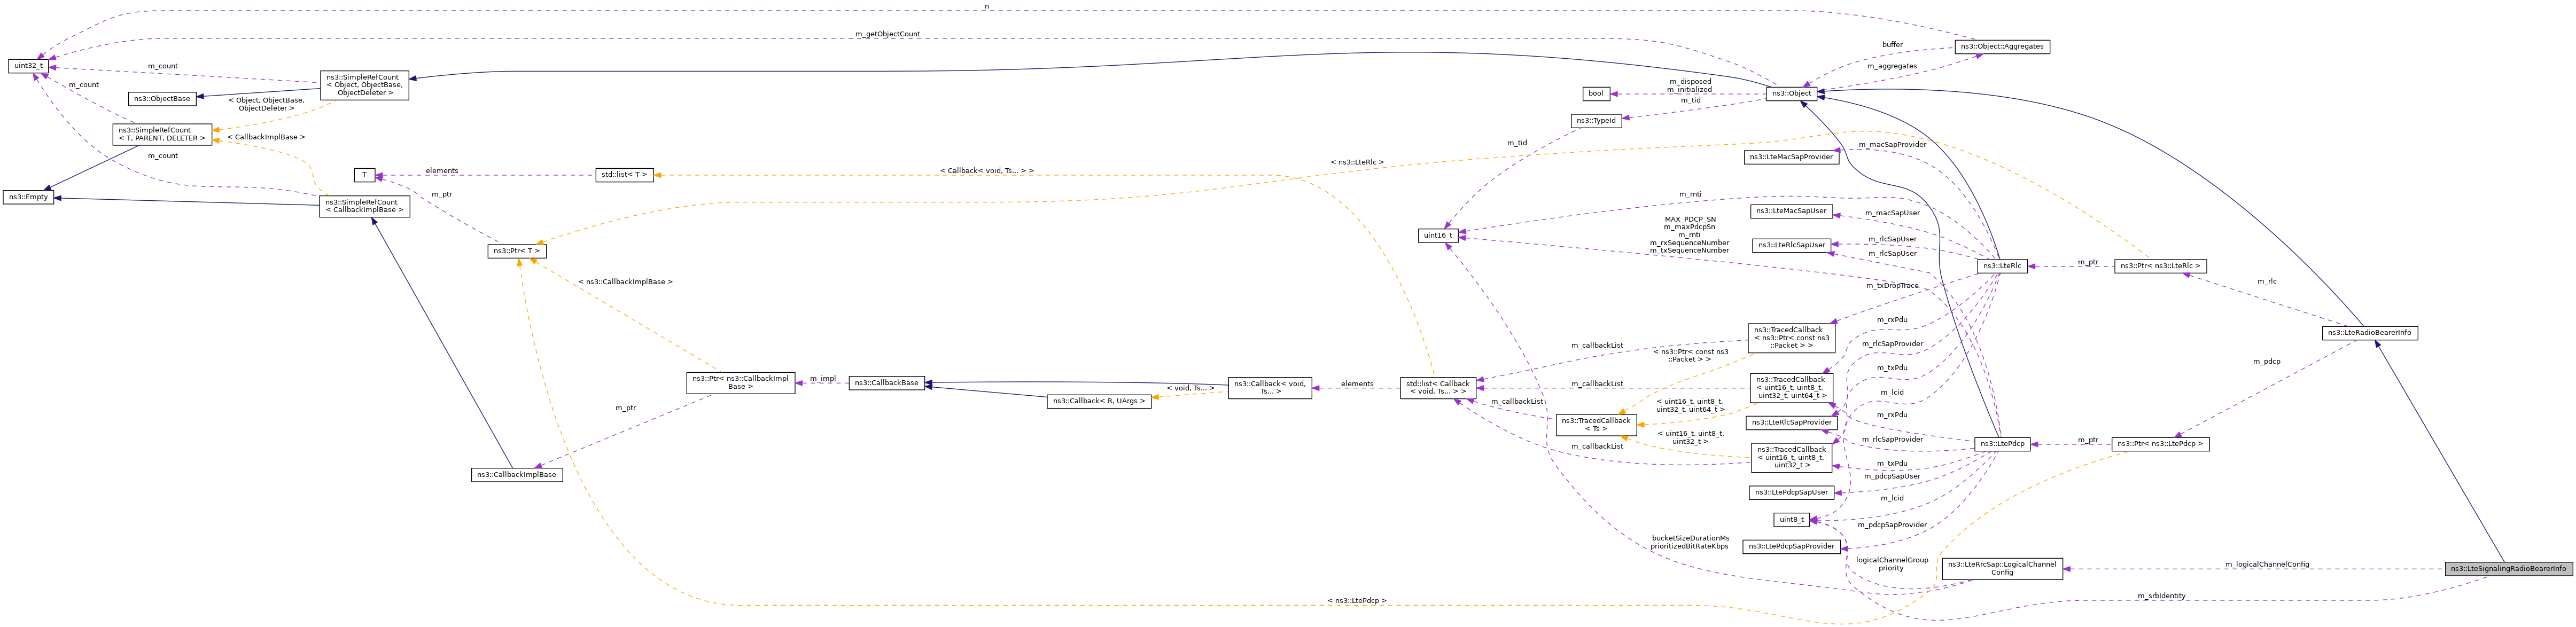Open the ns3::LteRlcSapProvider node
This screenshot has height=627, width=2576.
click(1790, 423)
